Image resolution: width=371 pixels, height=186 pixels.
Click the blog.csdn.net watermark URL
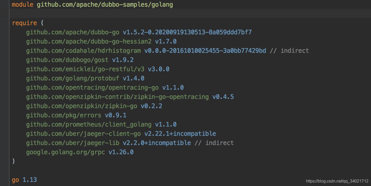337,181
